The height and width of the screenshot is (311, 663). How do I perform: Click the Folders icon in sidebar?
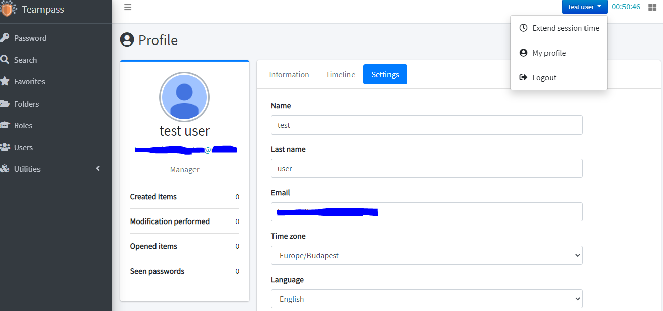(7, 103)
